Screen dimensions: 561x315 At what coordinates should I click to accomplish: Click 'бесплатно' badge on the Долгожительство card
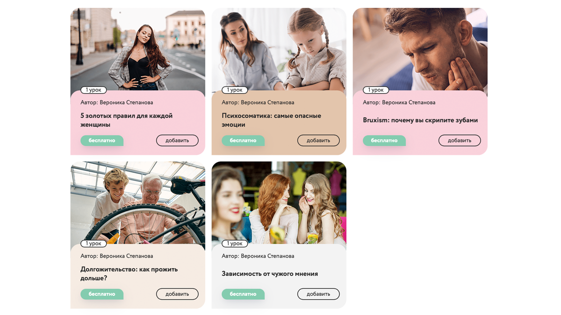pyautogui.click(x=102, y=294)
